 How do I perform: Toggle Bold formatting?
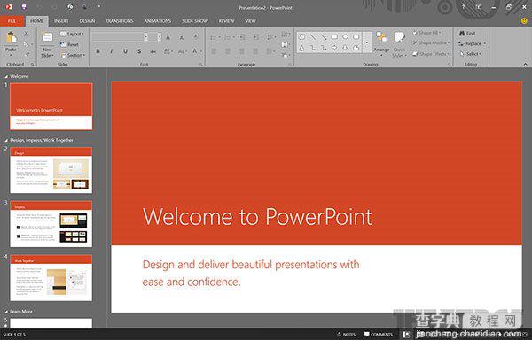coord(98,51)
